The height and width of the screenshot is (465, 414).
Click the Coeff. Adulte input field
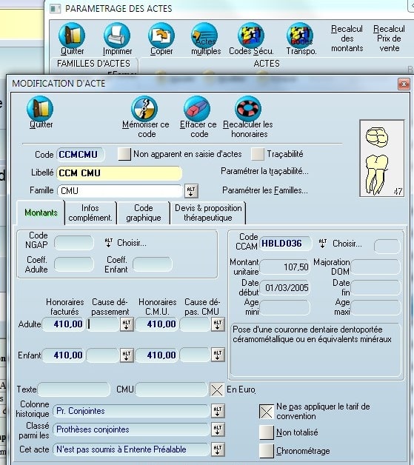tap(74, 264)
